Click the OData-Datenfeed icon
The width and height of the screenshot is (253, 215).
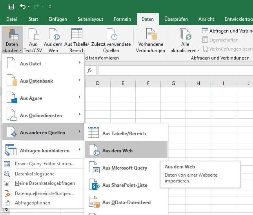coord(94,202)
